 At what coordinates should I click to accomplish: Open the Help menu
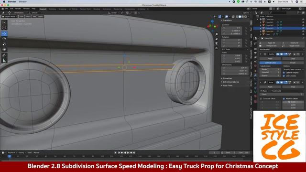click(33, 9)
